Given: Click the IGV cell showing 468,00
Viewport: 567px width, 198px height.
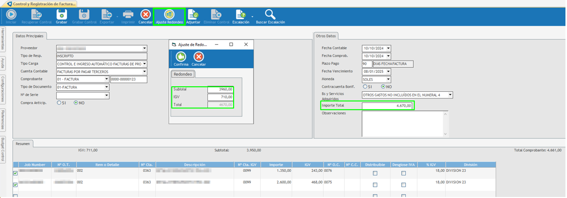Looking at the screenshot, I should [x=307, y=182].
